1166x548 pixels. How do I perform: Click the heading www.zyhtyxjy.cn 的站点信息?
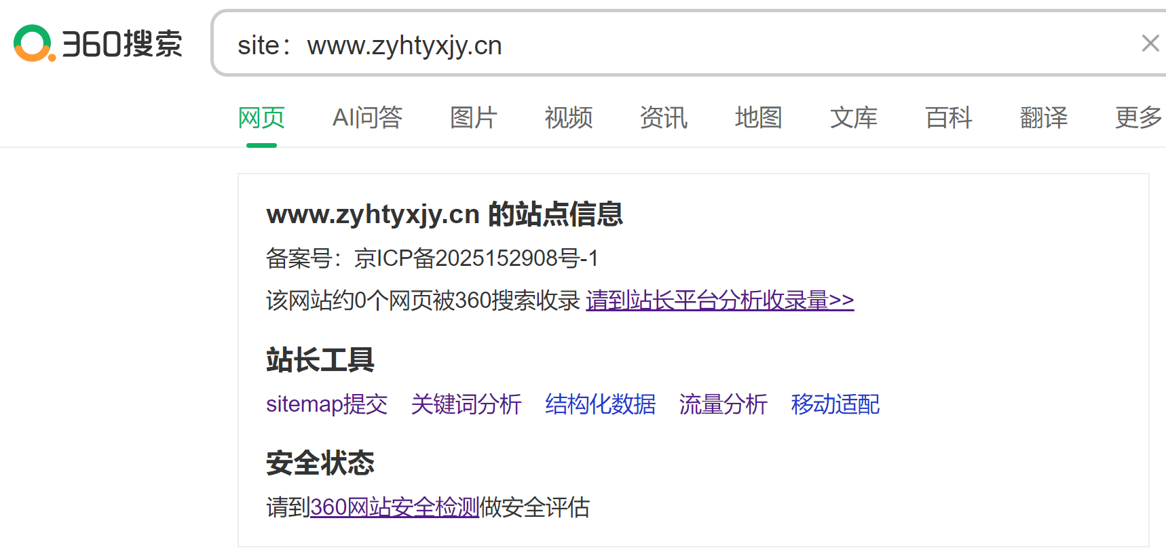[445, 214]
